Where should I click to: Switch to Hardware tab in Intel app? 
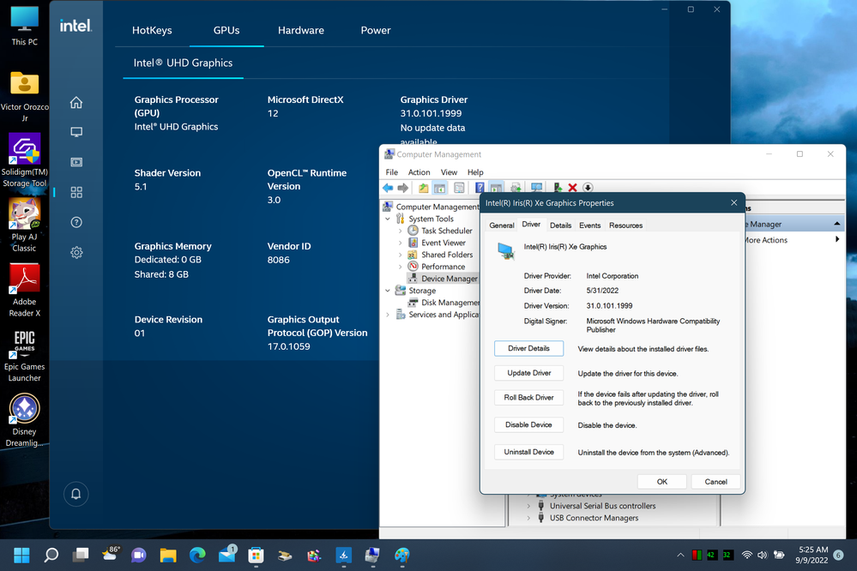[300, 31]
